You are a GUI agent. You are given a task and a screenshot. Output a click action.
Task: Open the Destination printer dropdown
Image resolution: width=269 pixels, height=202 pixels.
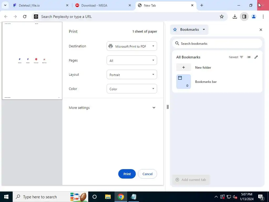[x=132, y=46]
